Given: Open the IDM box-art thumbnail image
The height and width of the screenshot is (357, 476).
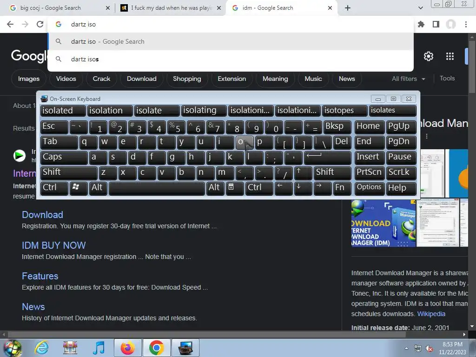Looking at the screenshot, I should pos(383,223).
